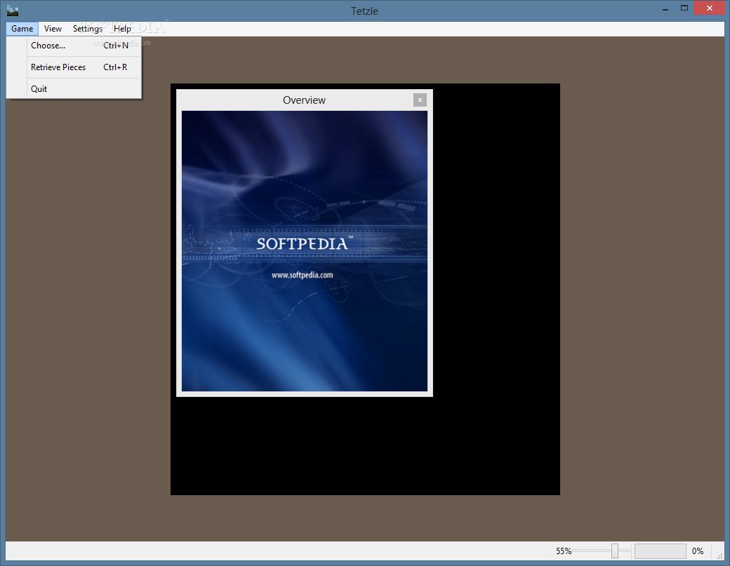The image size is (730, 566).
Task: Click the window resize grip in status bar
Action: click(719, 555)
